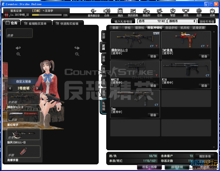Screen dimensions: 220x171
Task: Click the 欢乐一线牵 button
Action: tap(149, 167)
